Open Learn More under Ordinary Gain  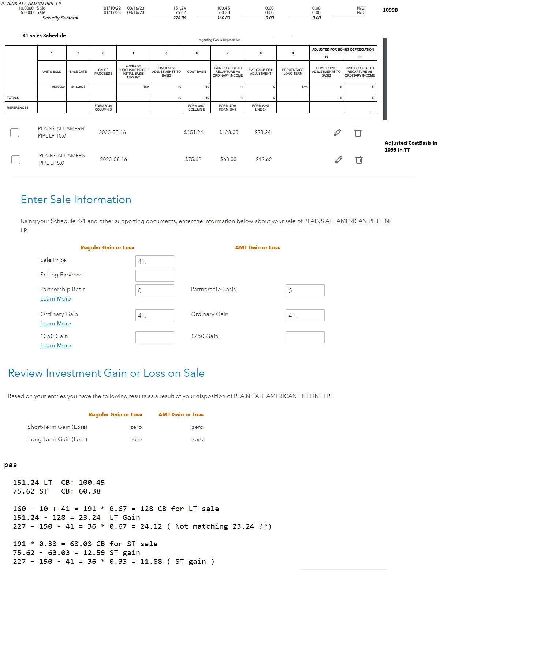click(x=56, y=324)
